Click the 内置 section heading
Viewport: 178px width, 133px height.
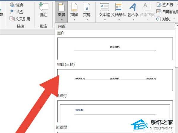pyautogui.click(x=62, y=26)
